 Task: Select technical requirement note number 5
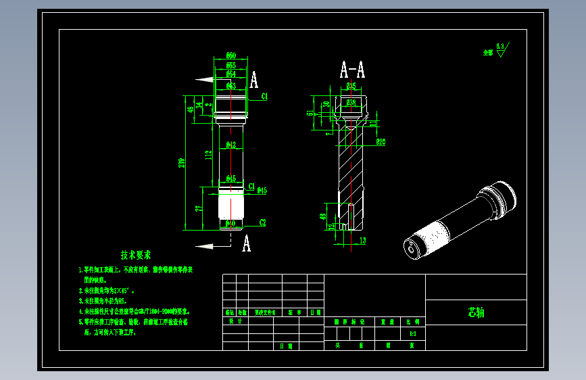coord(133,327)
